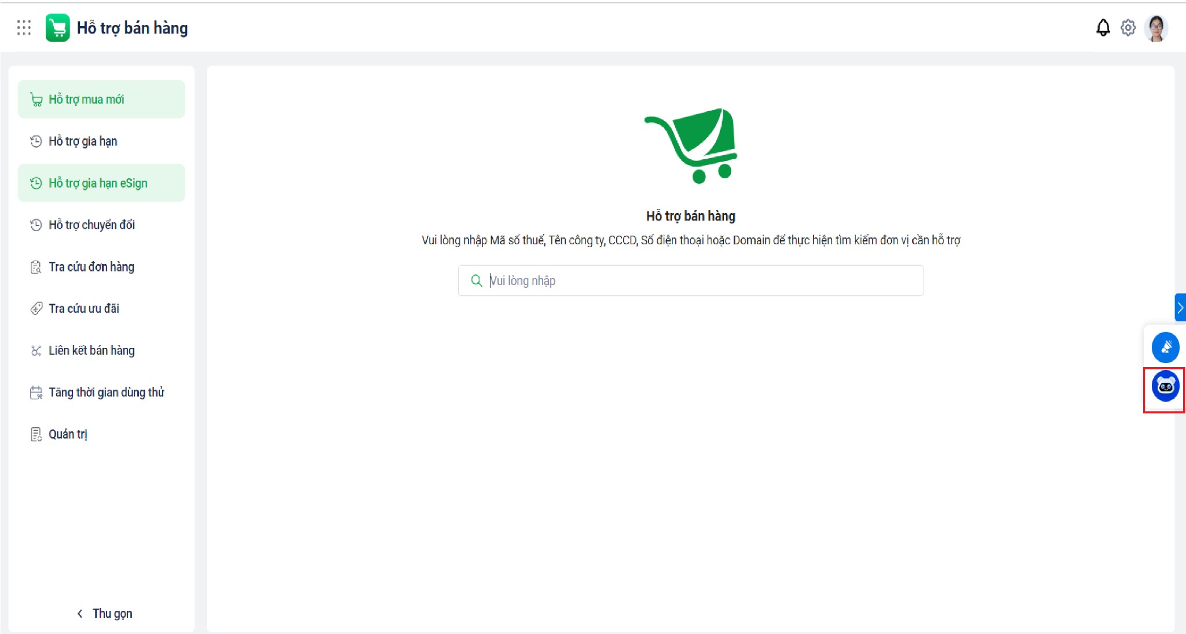Expand the blue right-side panel arrow
The width and height of the screenshot is (1186, 634).
[x=1180, y=307]
